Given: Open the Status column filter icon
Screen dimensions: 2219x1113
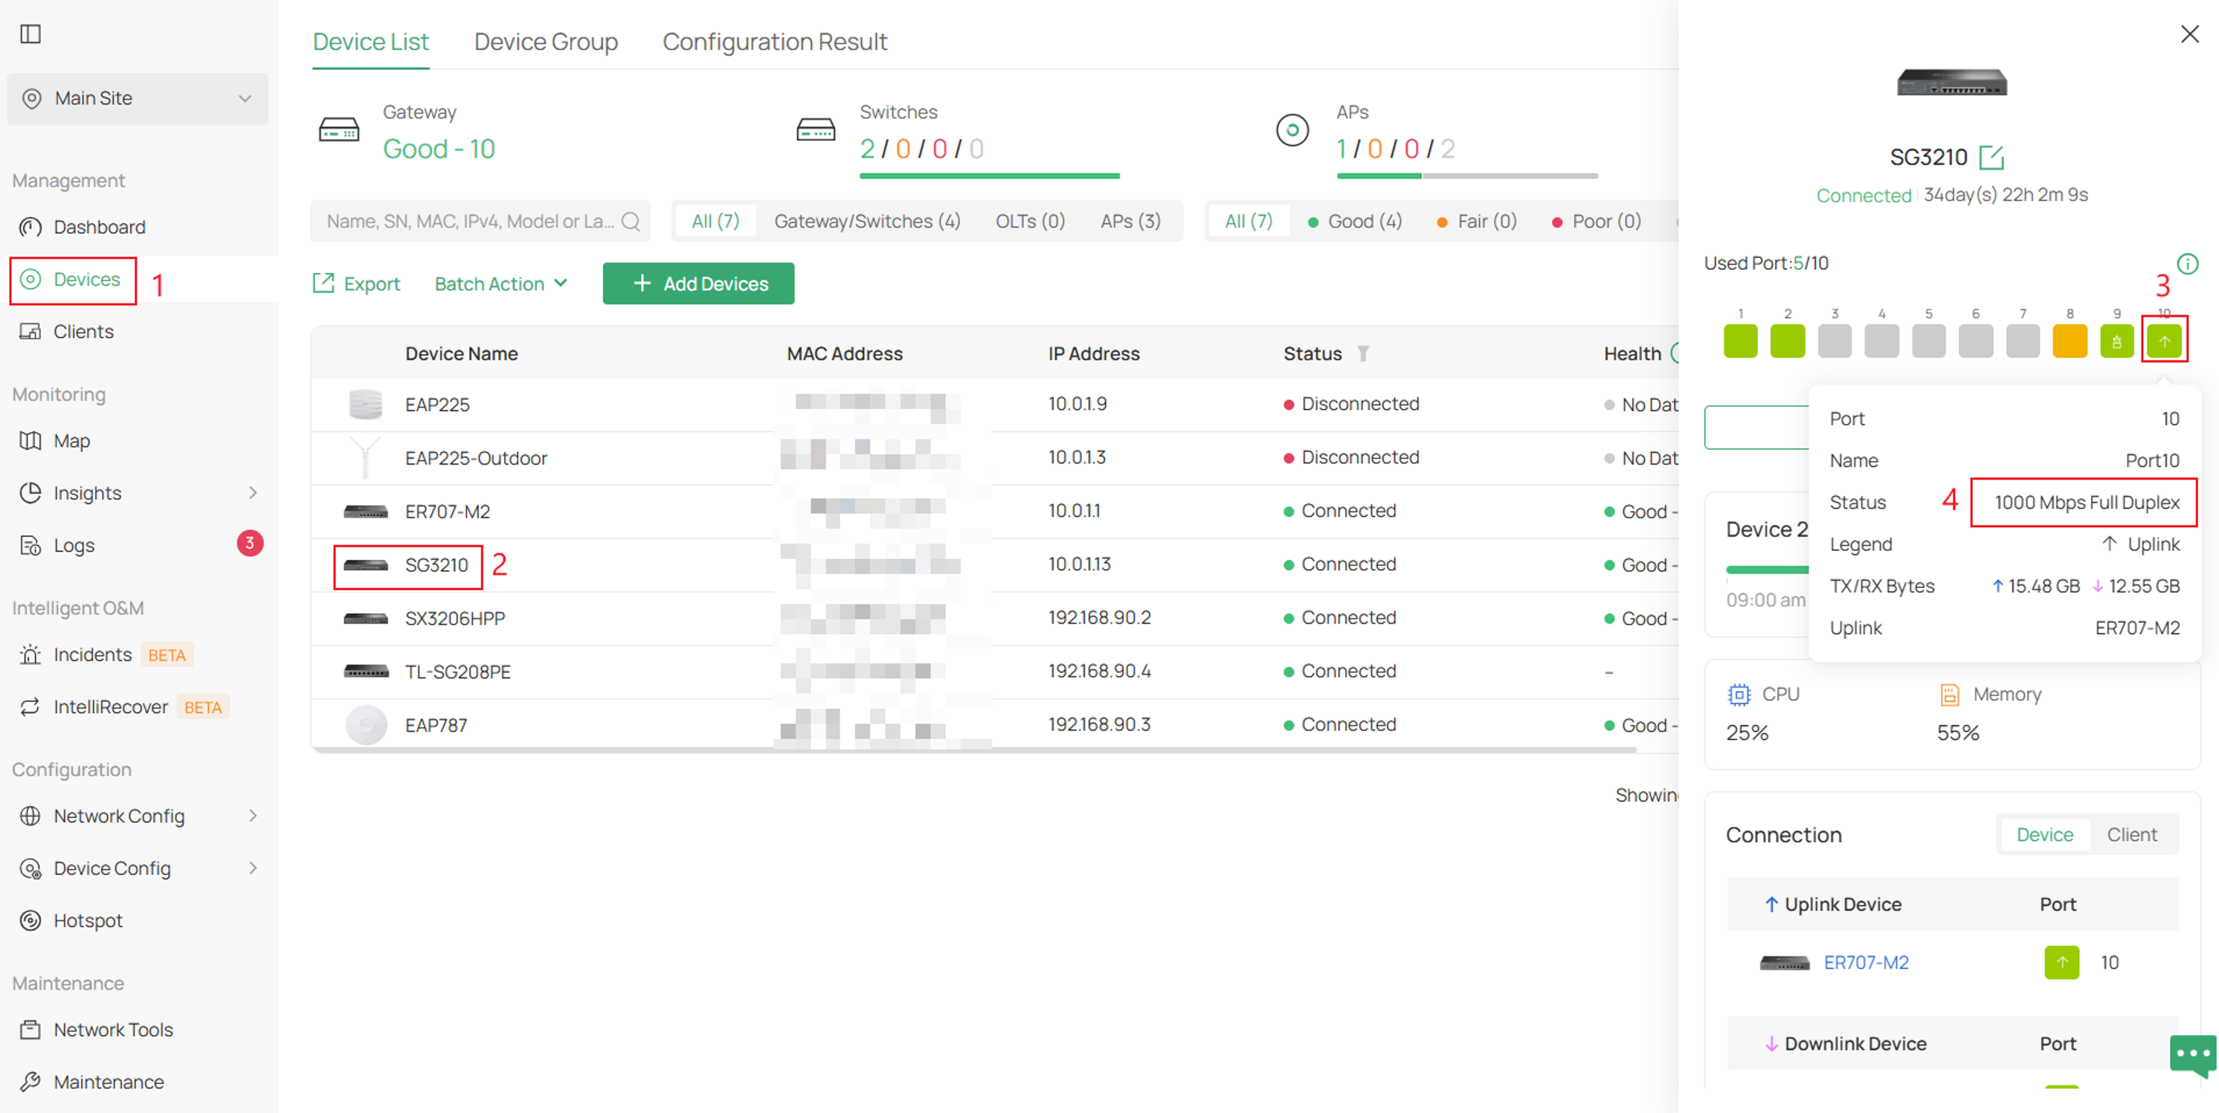Looking at the screenshot, I should 1363,353.
